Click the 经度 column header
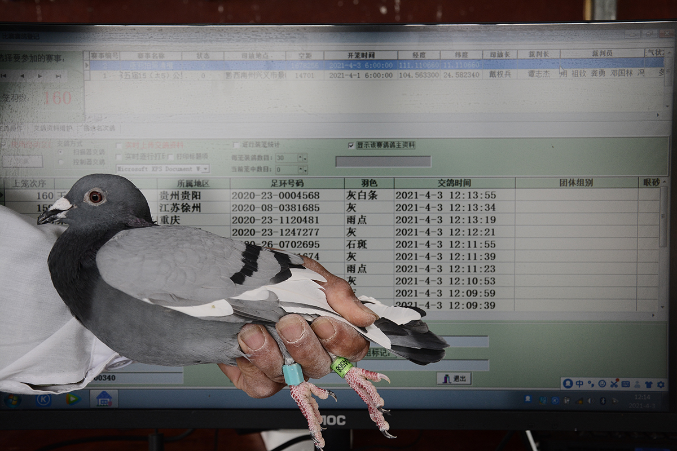This screenshot has width=677, height=451. (x=419, y=55)
